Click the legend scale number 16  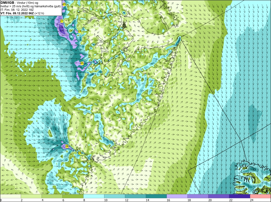pos(168,200)
